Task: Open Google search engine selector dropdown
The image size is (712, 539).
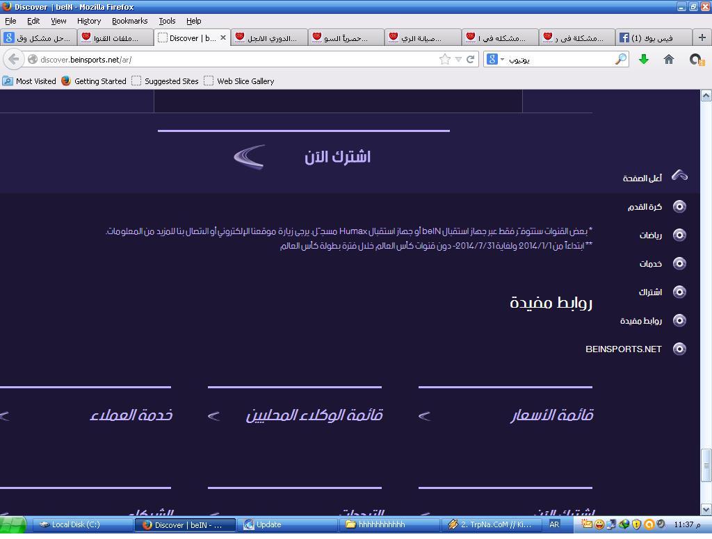Action: click(495, 60)
